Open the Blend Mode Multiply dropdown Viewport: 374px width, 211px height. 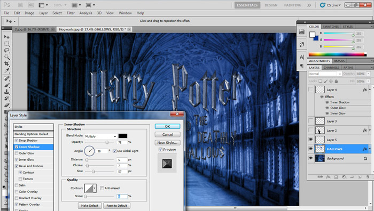(x=101, y=136)
